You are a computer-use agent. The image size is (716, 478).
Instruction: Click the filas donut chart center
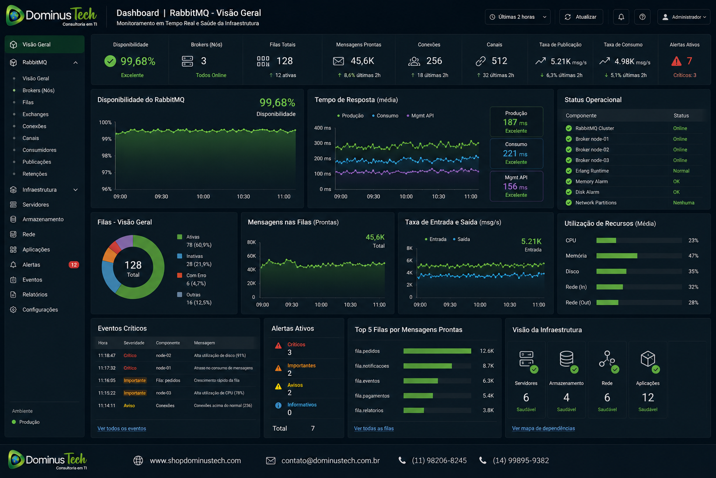click(x=133, y=268)
